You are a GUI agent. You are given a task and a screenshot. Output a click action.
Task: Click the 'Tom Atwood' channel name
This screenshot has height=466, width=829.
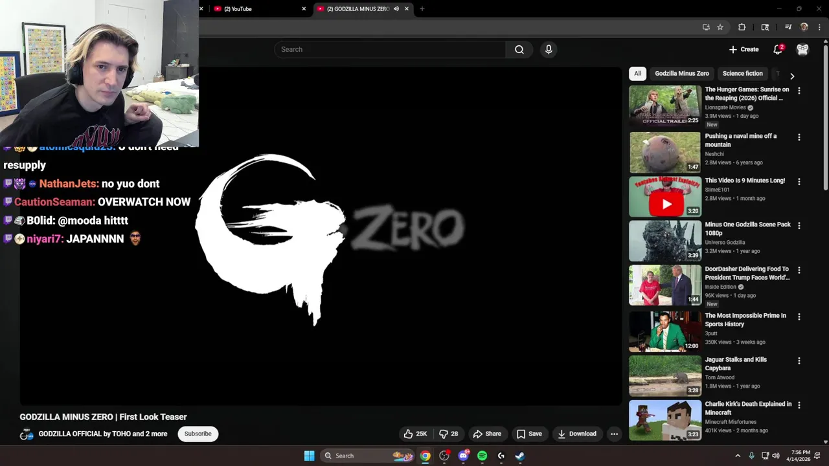pyautogui.click(x=720, y=377)
